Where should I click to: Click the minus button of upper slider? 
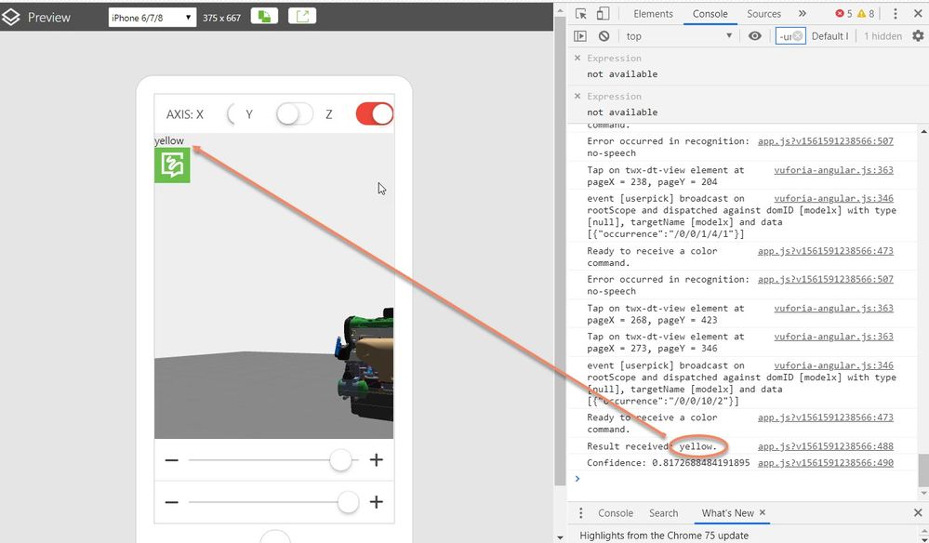(172, 460)
